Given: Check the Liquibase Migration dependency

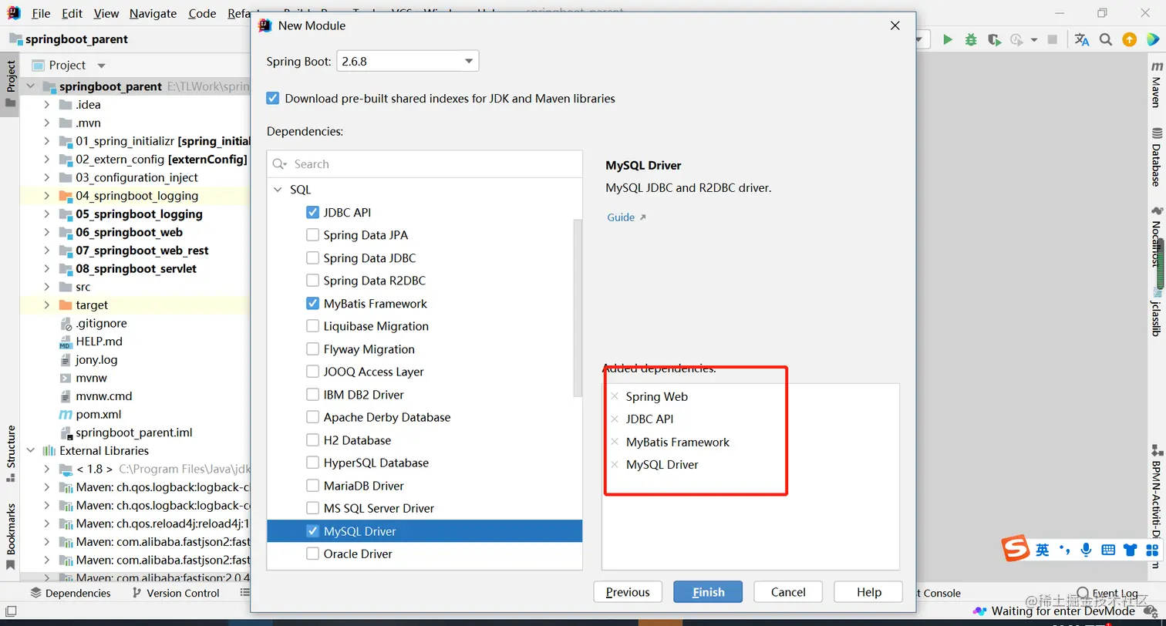Looking at the screenshot, I should click(x=312, y=326).
